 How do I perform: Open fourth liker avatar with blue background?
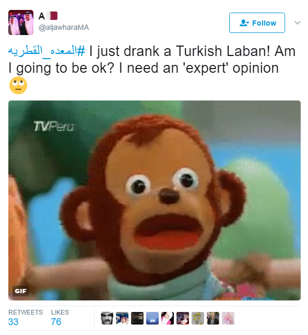pyautogui.click(x=152, y=318)
